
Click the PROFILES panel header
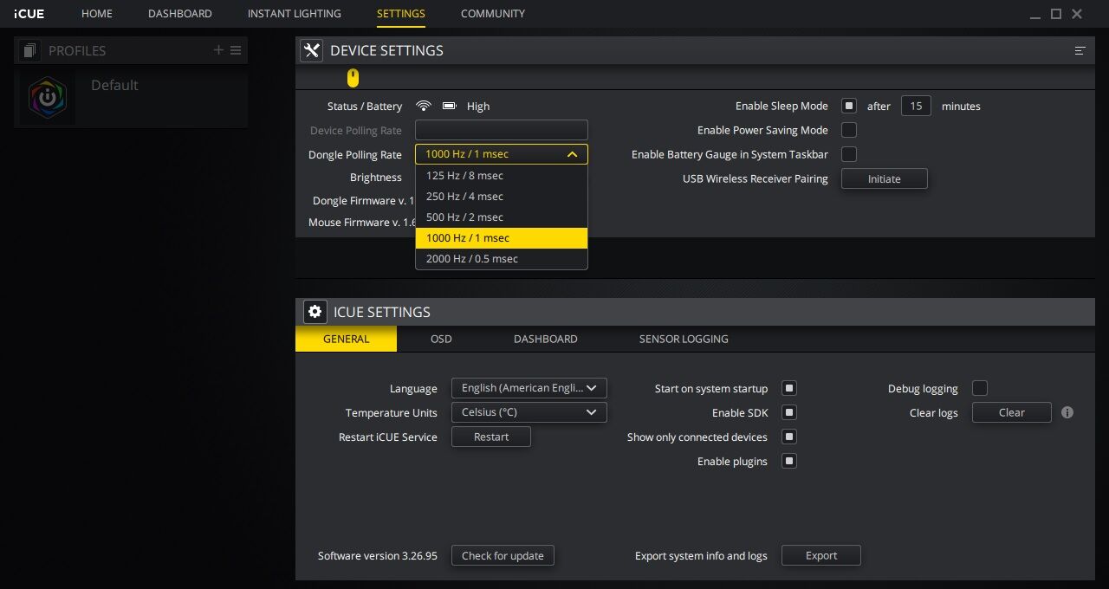tap(131, 50)
